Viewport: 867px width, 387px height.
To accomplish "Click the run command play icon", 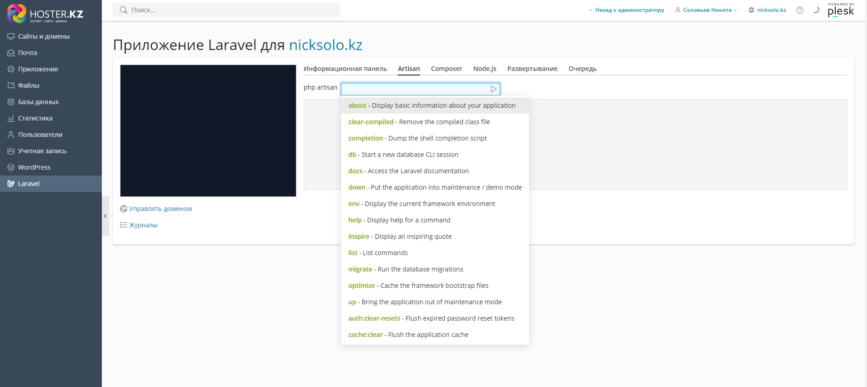I will tap(493, 89).
